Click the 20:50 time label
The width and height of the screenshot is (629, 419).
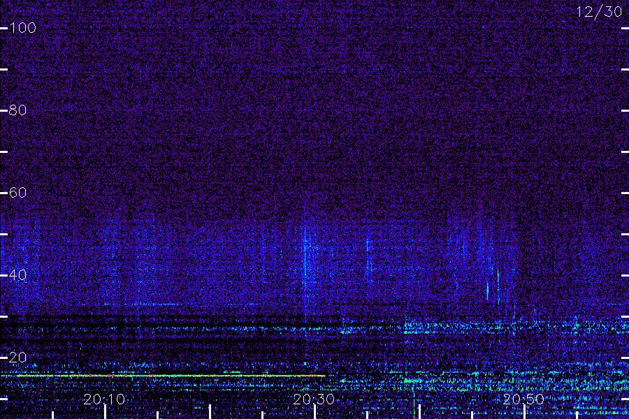point(523,399)
